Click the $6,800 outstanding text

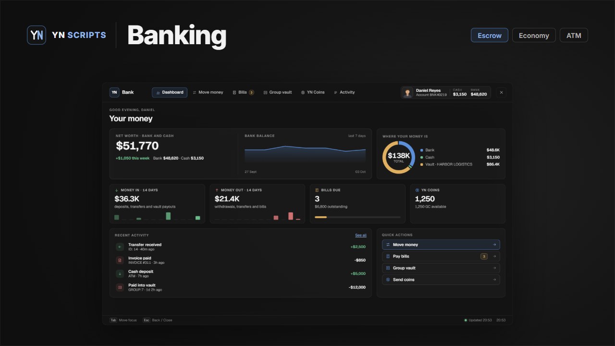(x=331, y=207)
